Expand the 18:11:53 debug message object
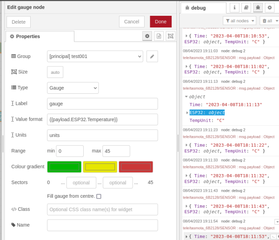Viewport: 279px width, 240px height. tap(186, 237)
